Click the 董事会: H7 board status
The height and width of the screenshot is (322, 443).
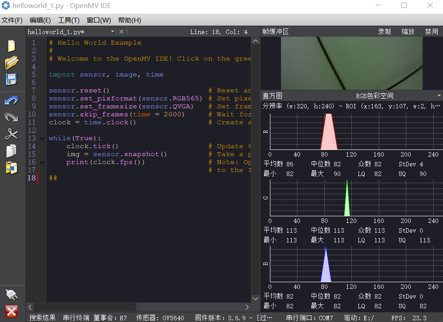click(x=110, y=318)
